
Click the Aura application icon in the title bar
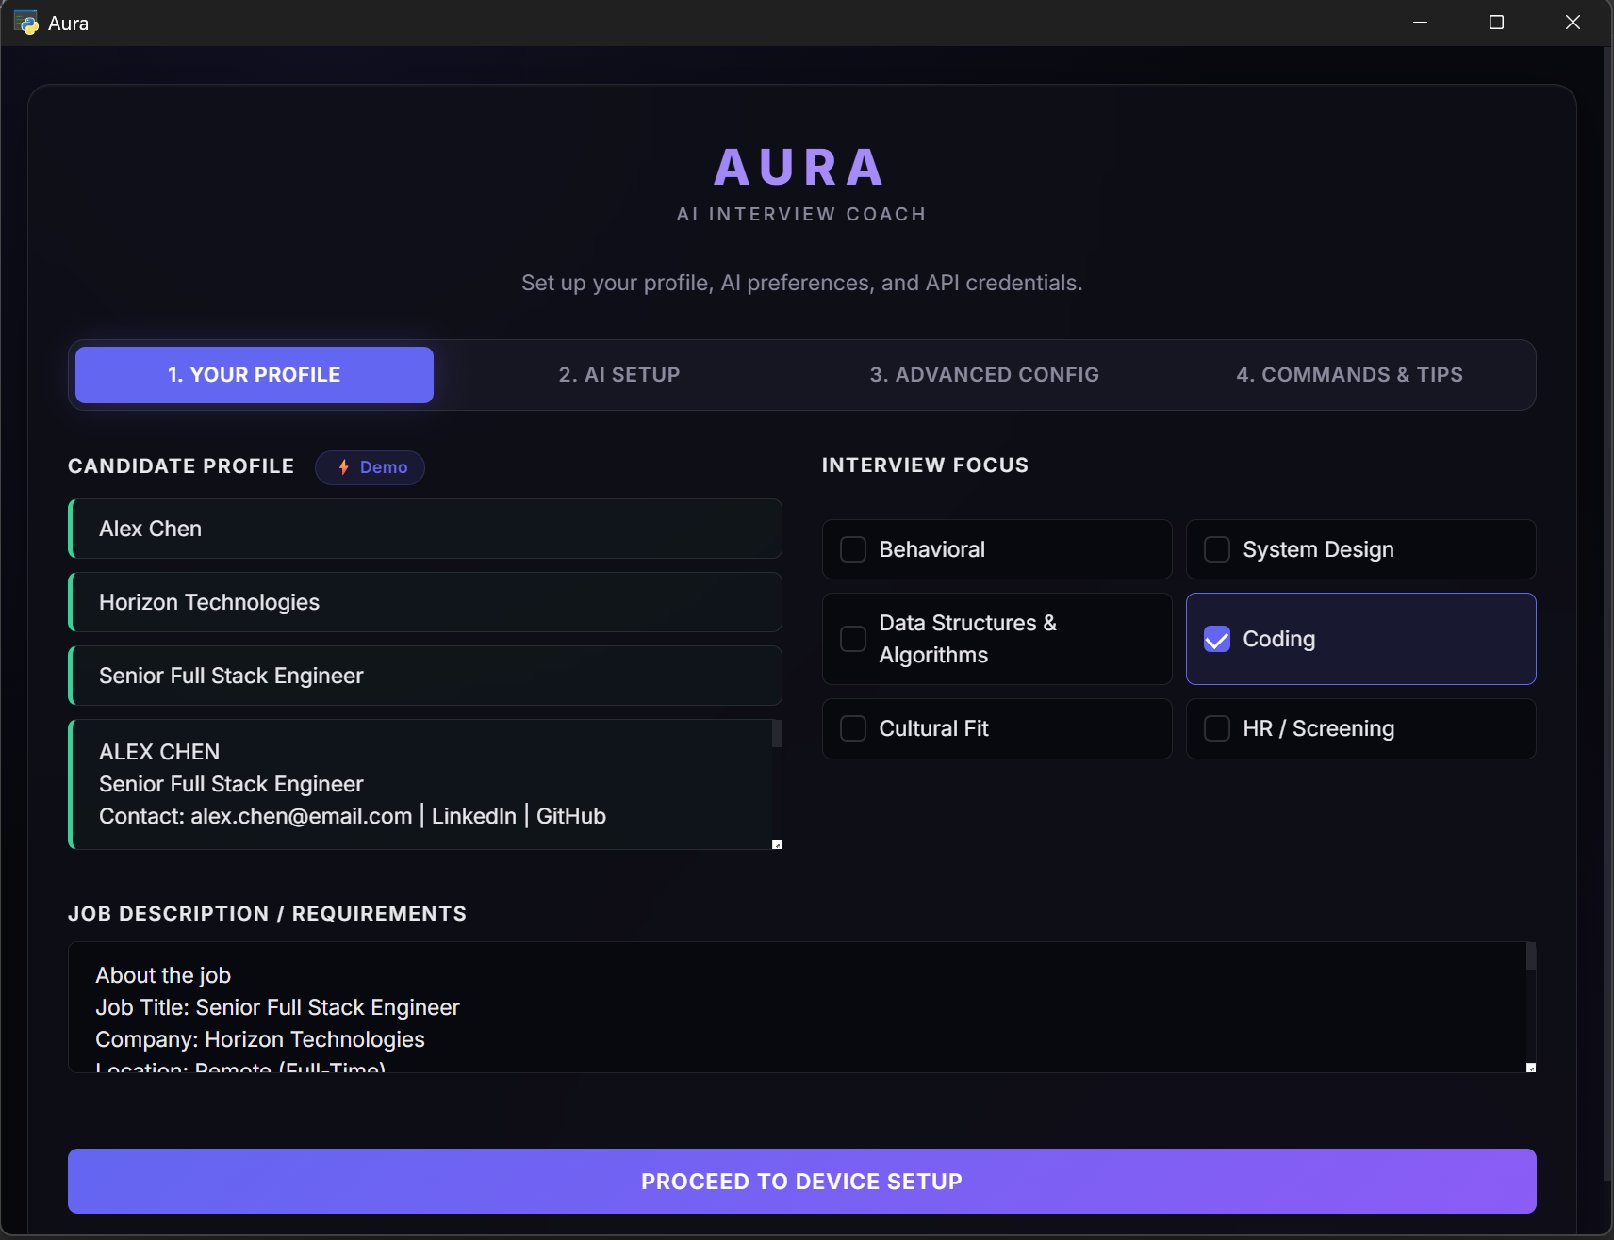pos(24,22)
